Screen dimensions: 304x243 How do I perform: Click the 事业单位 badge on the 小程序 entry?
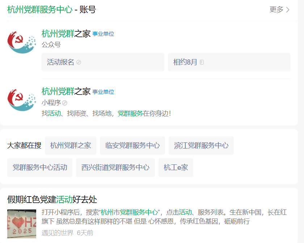103,92
